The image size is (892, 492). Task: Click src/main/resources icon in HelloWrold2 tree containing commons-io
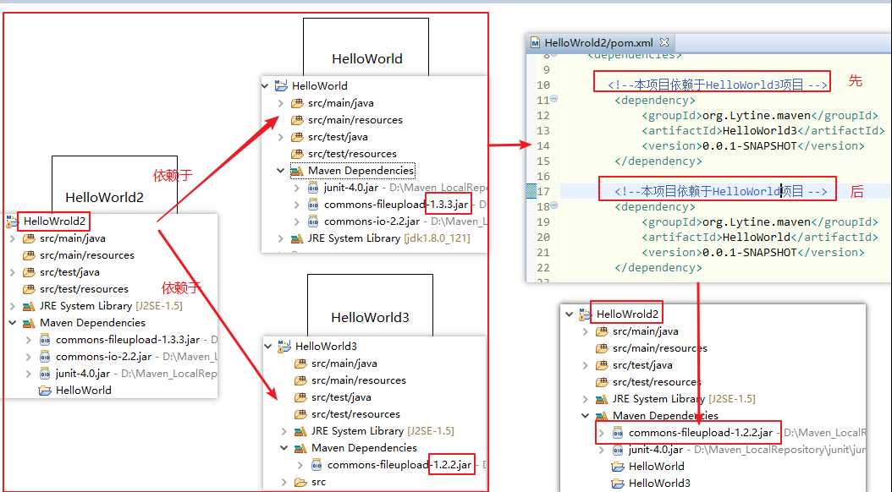coord(29,255)
